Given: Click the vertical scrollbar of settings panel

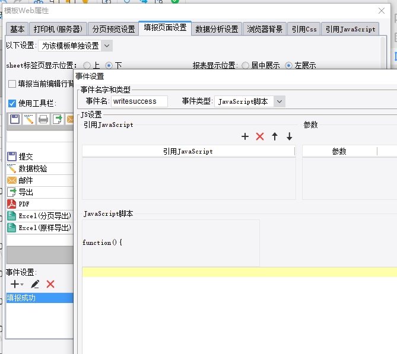Looking at the screenshot, I should point(383,52).
